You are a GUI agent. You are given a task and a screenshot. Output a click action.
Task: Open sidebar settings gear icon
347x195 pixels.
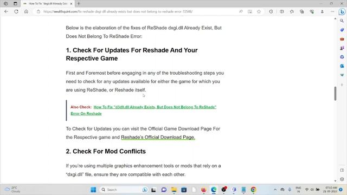click(342, 179)
